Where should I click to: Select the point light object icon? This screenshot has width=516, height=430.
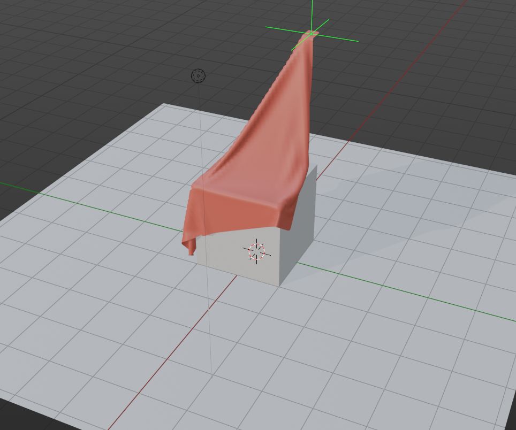pyautogui.click(x=199, y=76)
